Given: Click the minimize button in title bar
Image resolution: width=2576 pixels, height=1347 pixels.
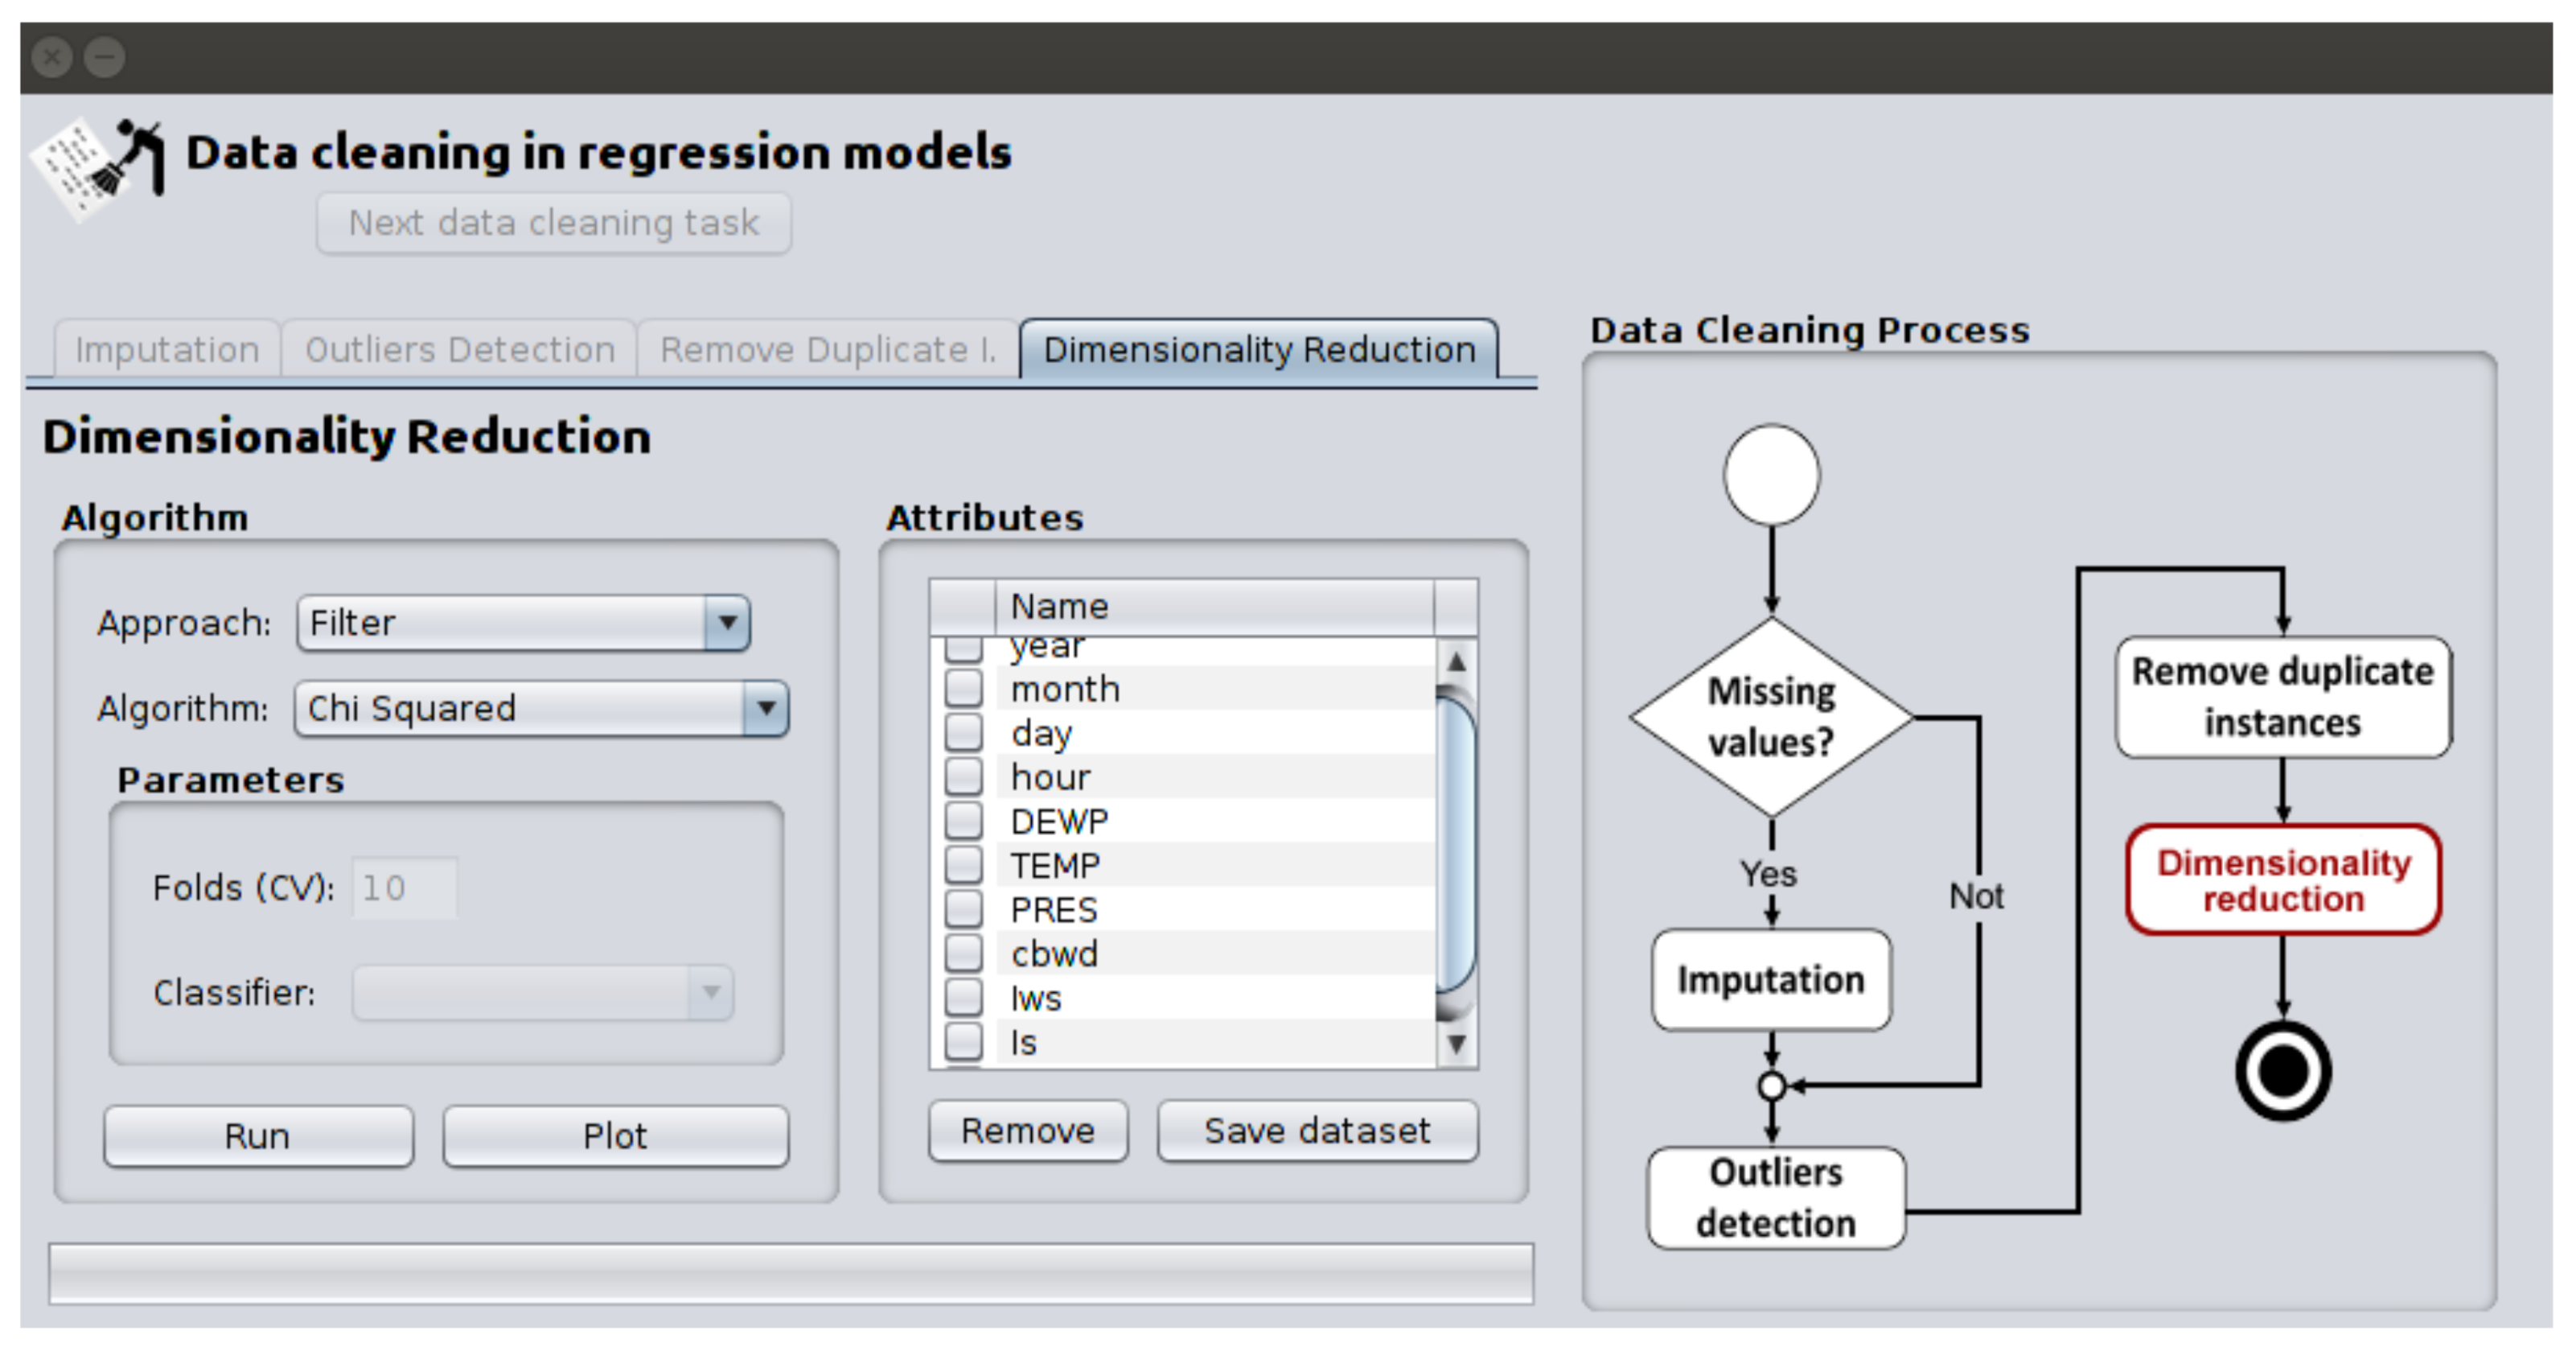Looking at the screenshot, I should 104,57.
